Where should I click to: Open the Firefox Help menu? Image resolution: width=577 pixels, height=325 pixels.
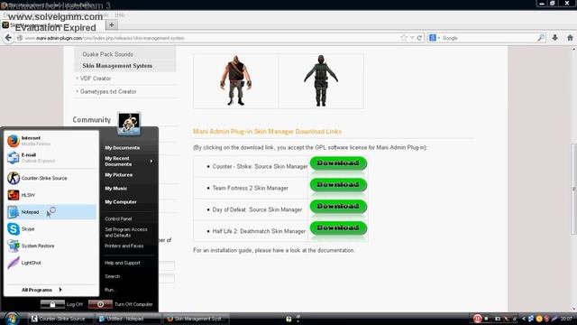[120, 14]
